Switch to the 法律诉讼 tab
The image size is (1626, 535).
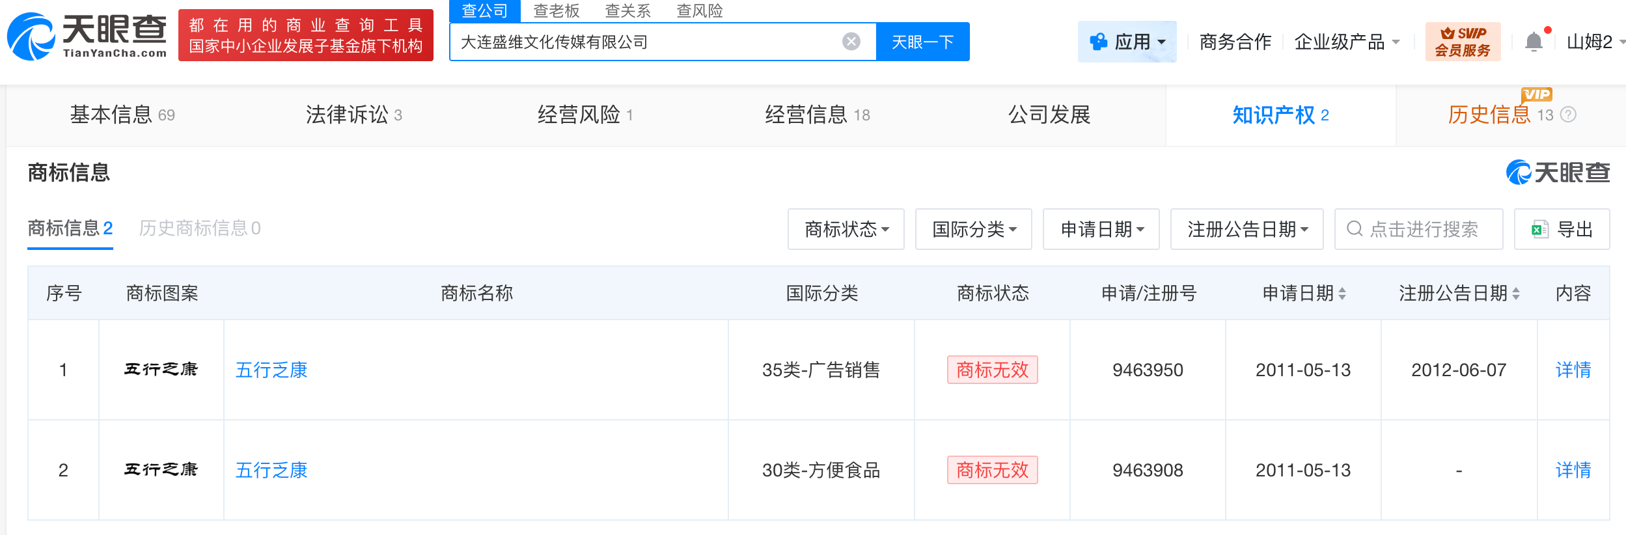tap(353, 115)
